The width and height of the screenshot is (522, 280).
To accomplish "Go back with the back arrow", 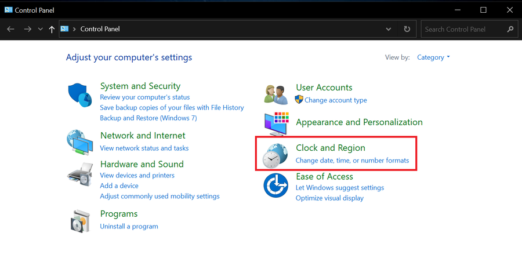I will coord(10,30).
